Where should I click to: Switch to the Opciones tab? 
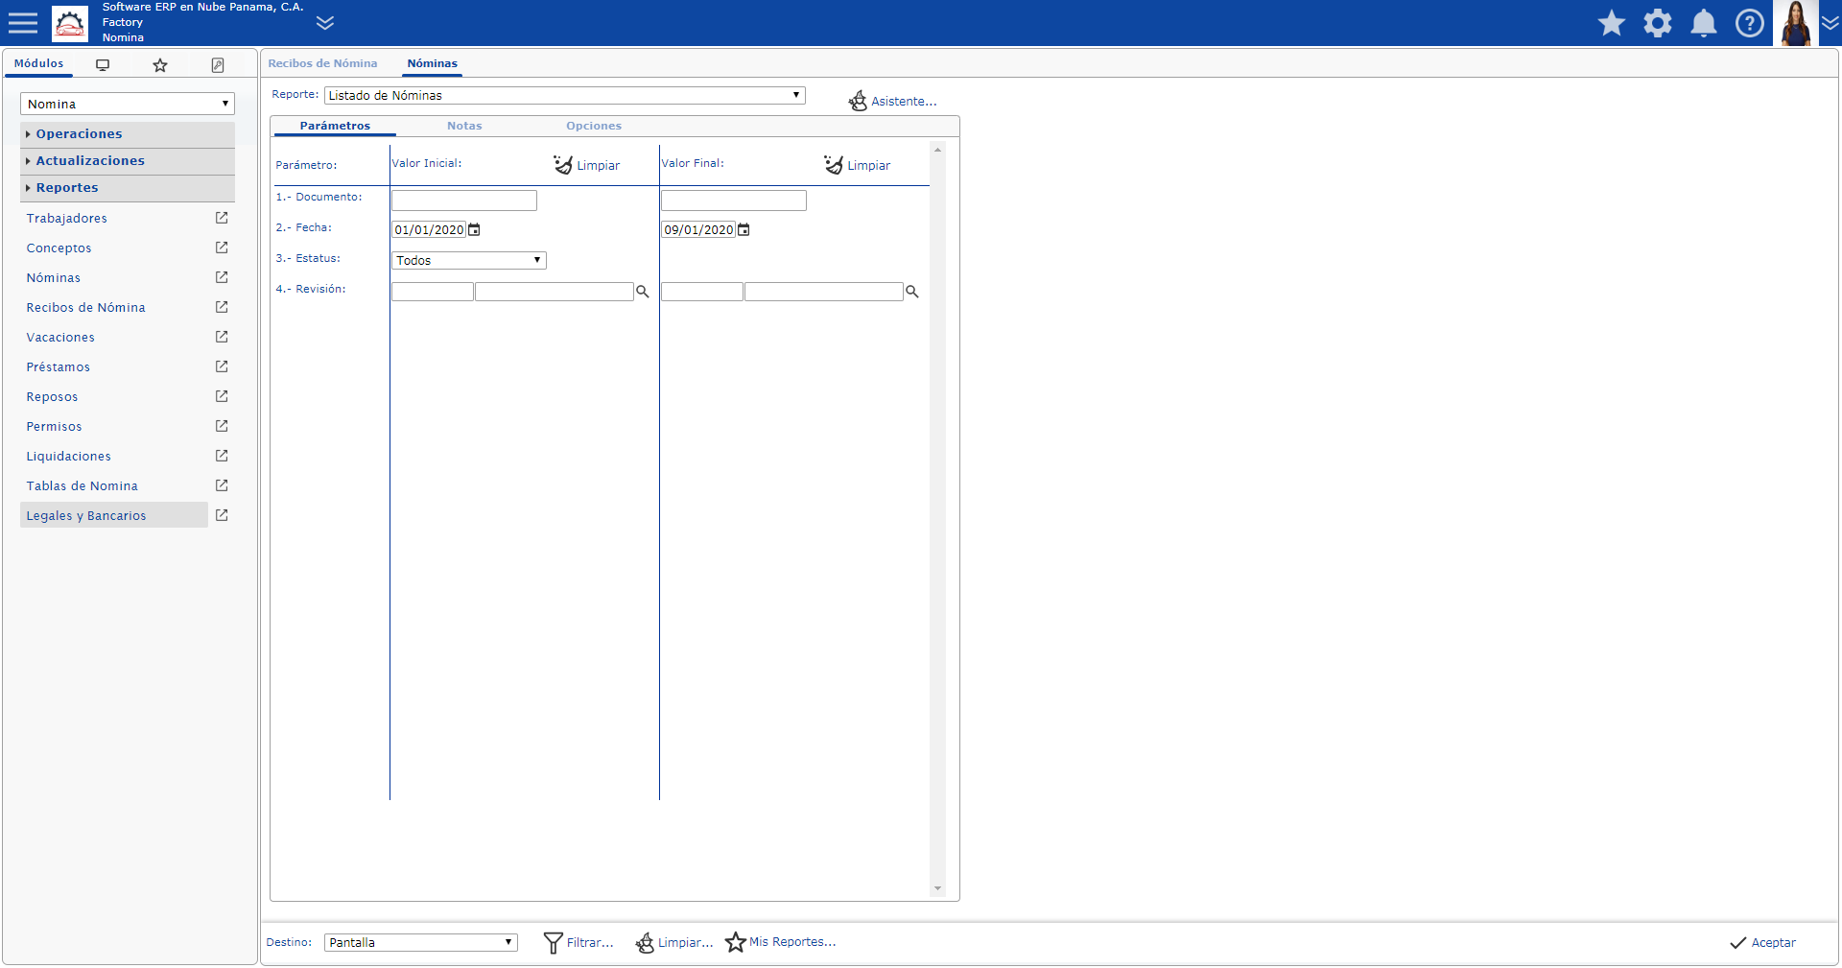click(x=593, y=127)
